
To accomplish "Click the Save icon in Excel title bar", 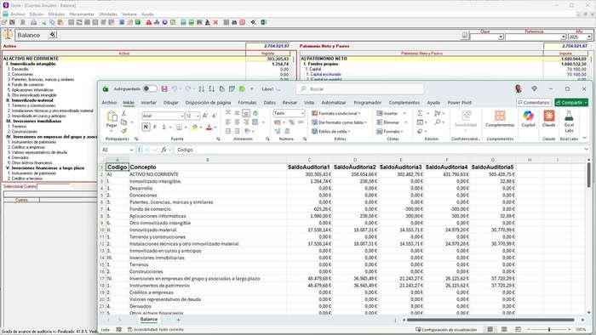I will 164,88.
